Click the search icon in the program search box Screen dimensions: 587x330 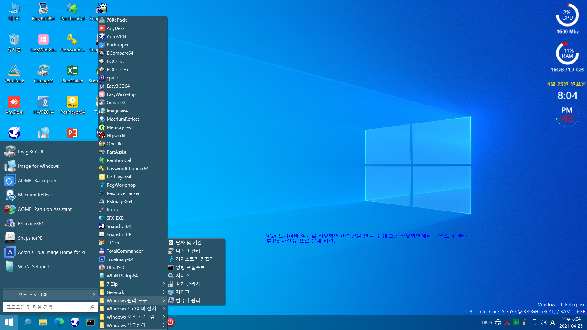coord(92,307)
